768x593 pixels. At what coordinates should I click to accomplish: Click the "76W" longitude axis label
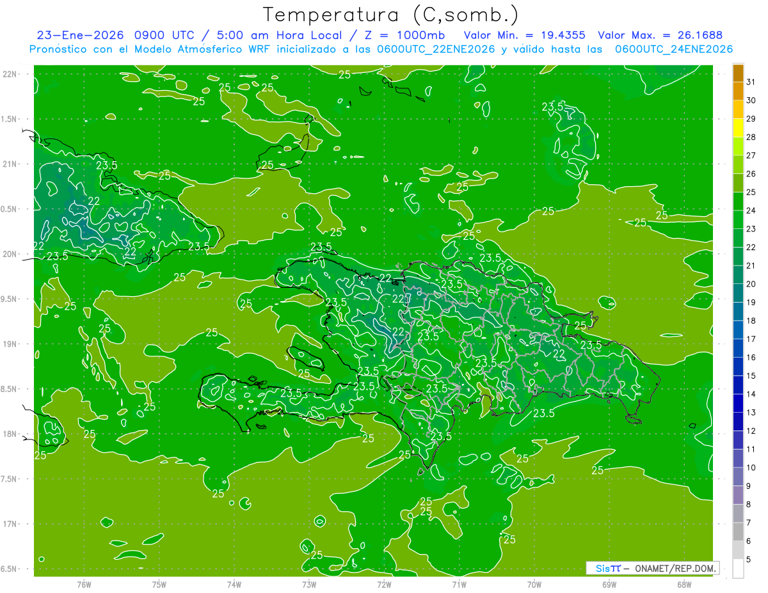[84, 584]
